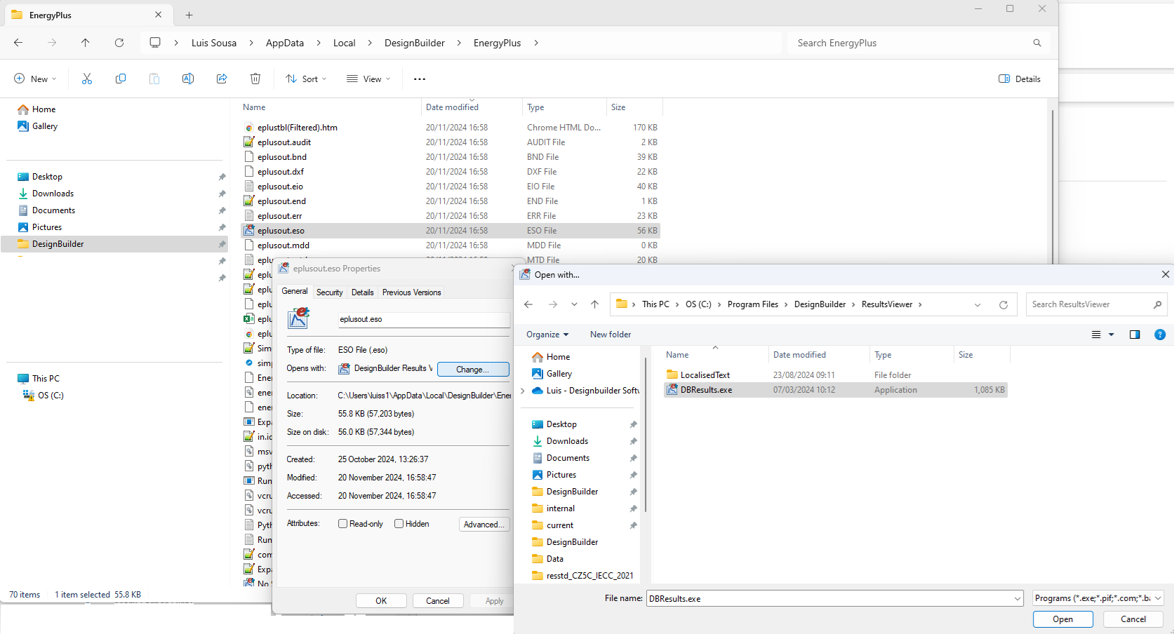
Task: Add a new Explorer tab
Action: tap(189, 15)
